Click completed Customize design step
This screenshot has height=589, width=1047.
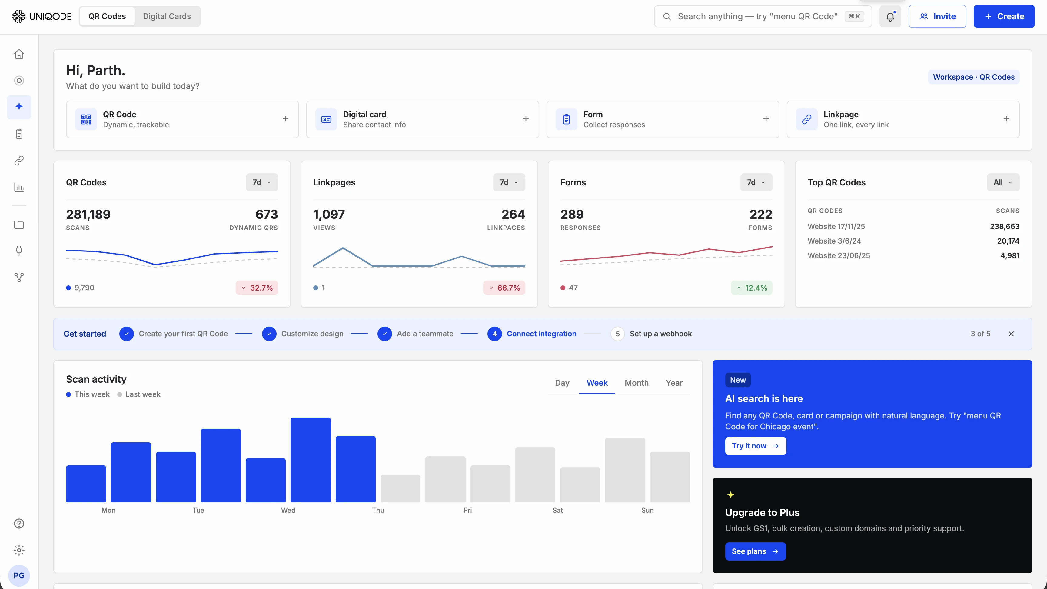[303, 334]
